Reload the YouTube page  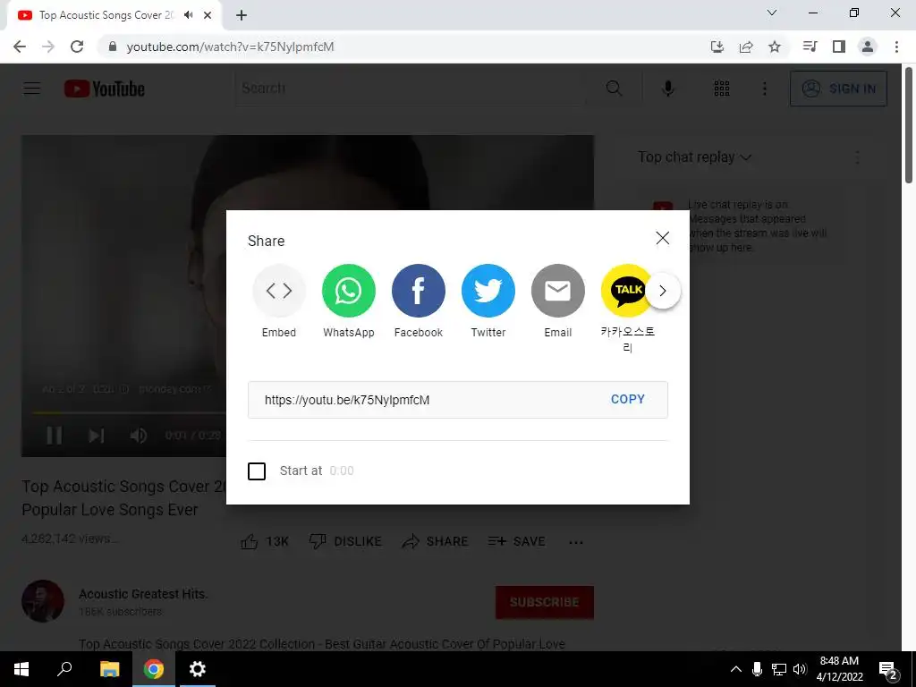pos(77,47)
